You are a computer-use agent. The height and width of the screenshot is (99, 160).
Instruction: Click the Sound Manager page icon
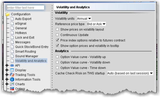(x=12, y=56)
